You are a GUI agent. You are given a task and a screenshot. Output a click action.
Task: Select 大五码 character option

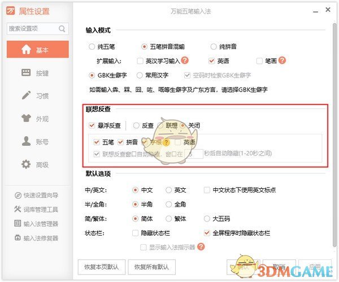[207, 219]
